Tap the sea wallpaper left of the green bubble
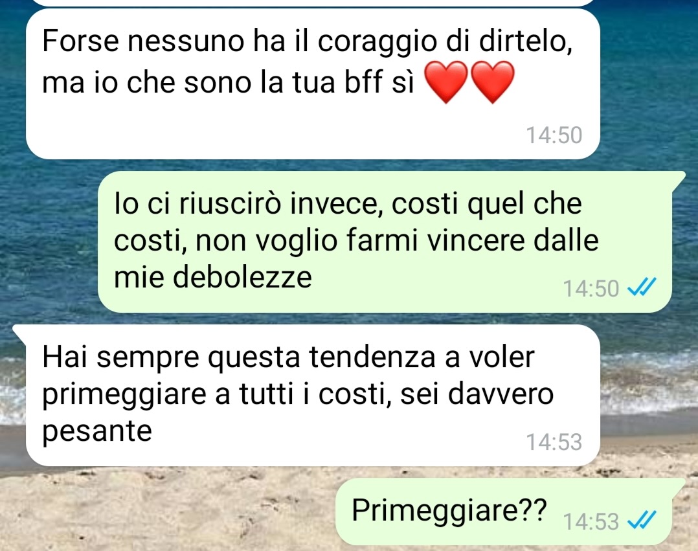Viewport: 698px width, 551px height. [x=49, y=242]
